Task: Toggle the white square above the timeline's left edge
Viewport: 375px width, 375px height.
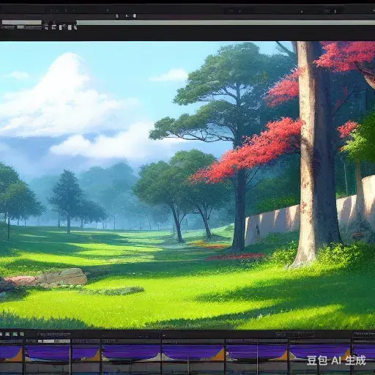Action: point(7,334)
